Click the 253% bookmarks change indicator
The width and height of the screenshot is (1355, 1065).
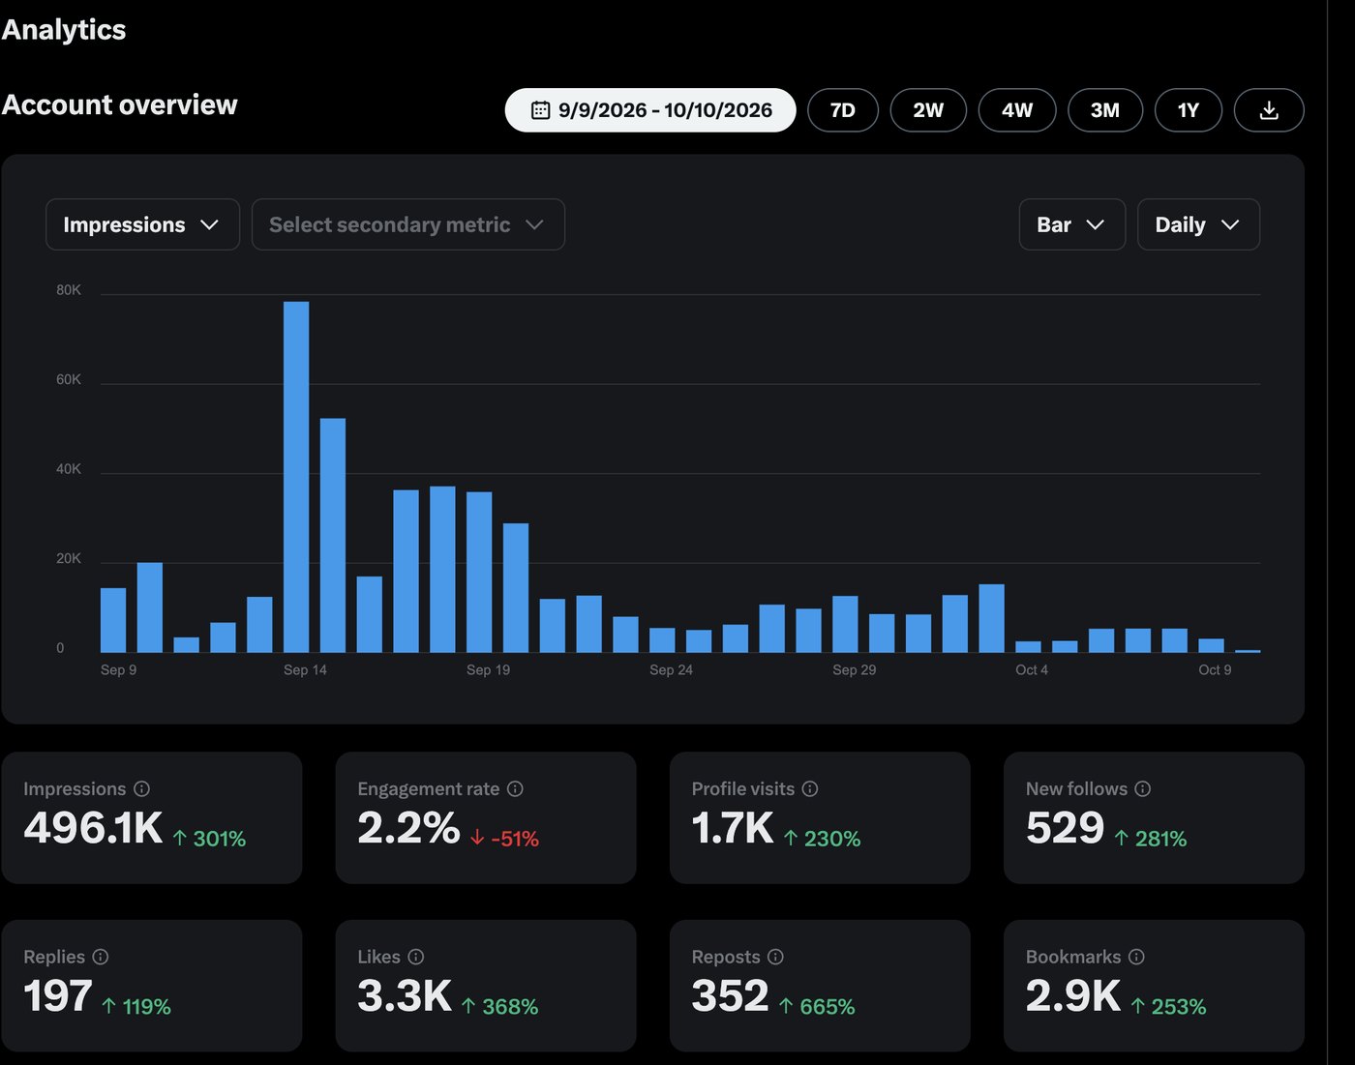(x=1168, y=1007)
